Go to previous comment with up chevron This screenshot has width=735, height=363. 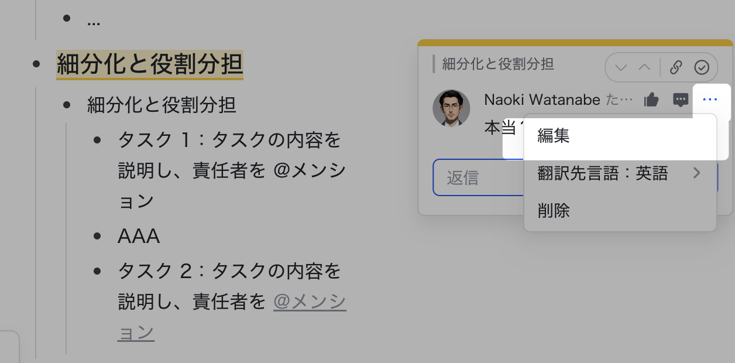[644, 68]
